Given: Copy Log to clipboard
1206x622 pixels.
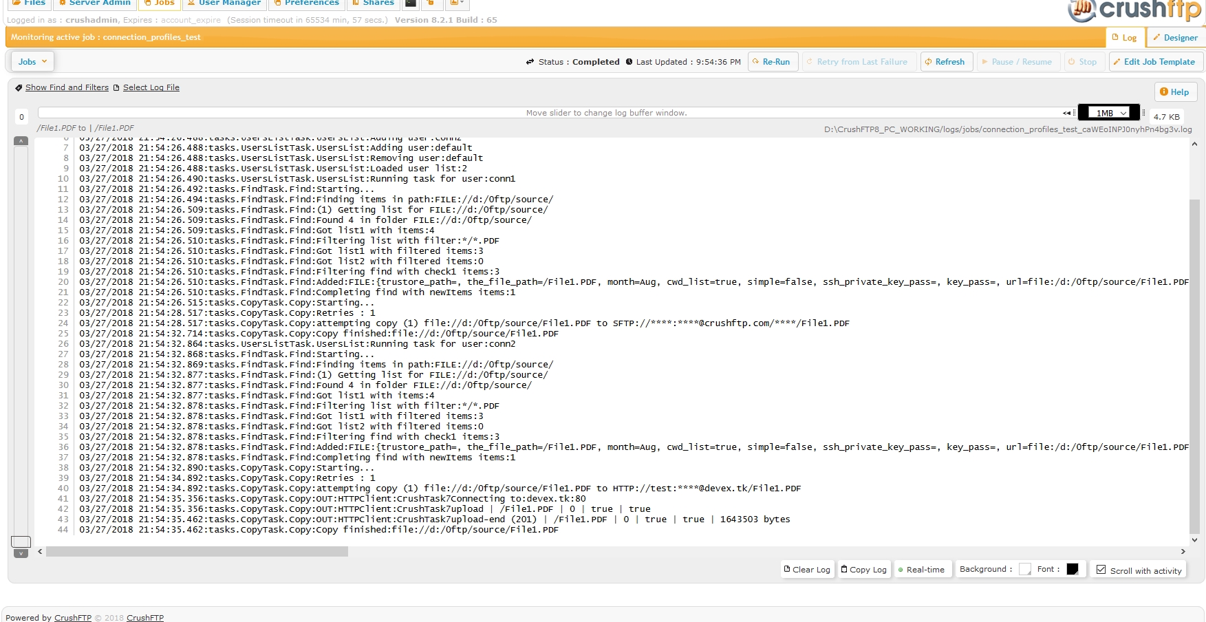Looking at the screenshot, I should pyautogui.click(x=863, y=570).
